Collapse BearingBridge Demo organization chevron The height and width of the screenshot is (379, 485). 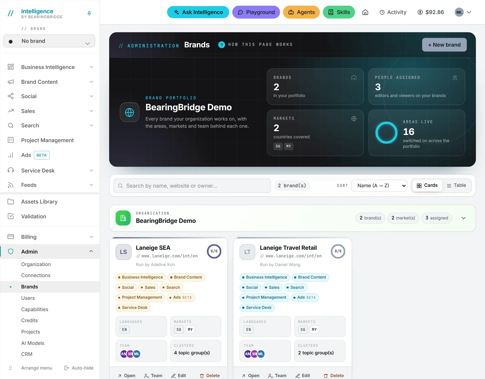[464, 218]
